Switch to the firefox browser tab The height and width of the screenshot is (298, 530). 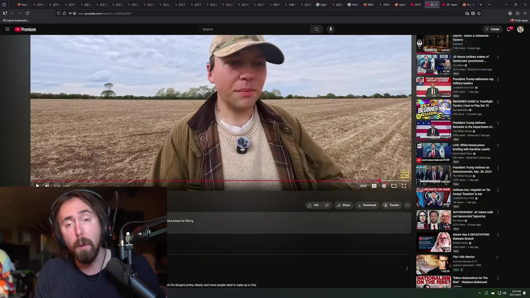pos(353,5)
